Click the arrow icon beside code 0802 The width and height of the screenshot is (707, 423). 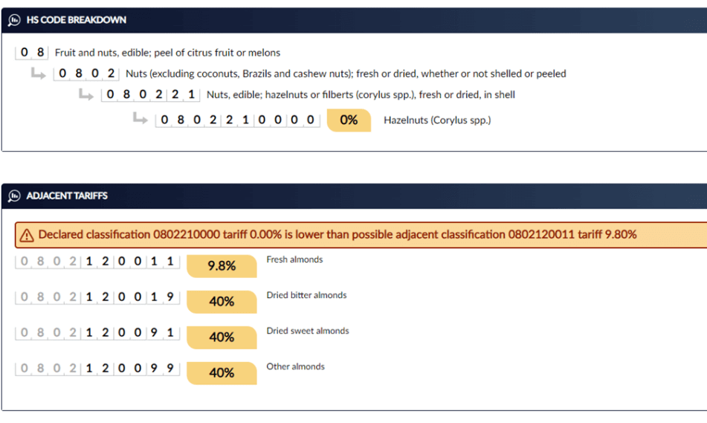[x=39, y=74]
